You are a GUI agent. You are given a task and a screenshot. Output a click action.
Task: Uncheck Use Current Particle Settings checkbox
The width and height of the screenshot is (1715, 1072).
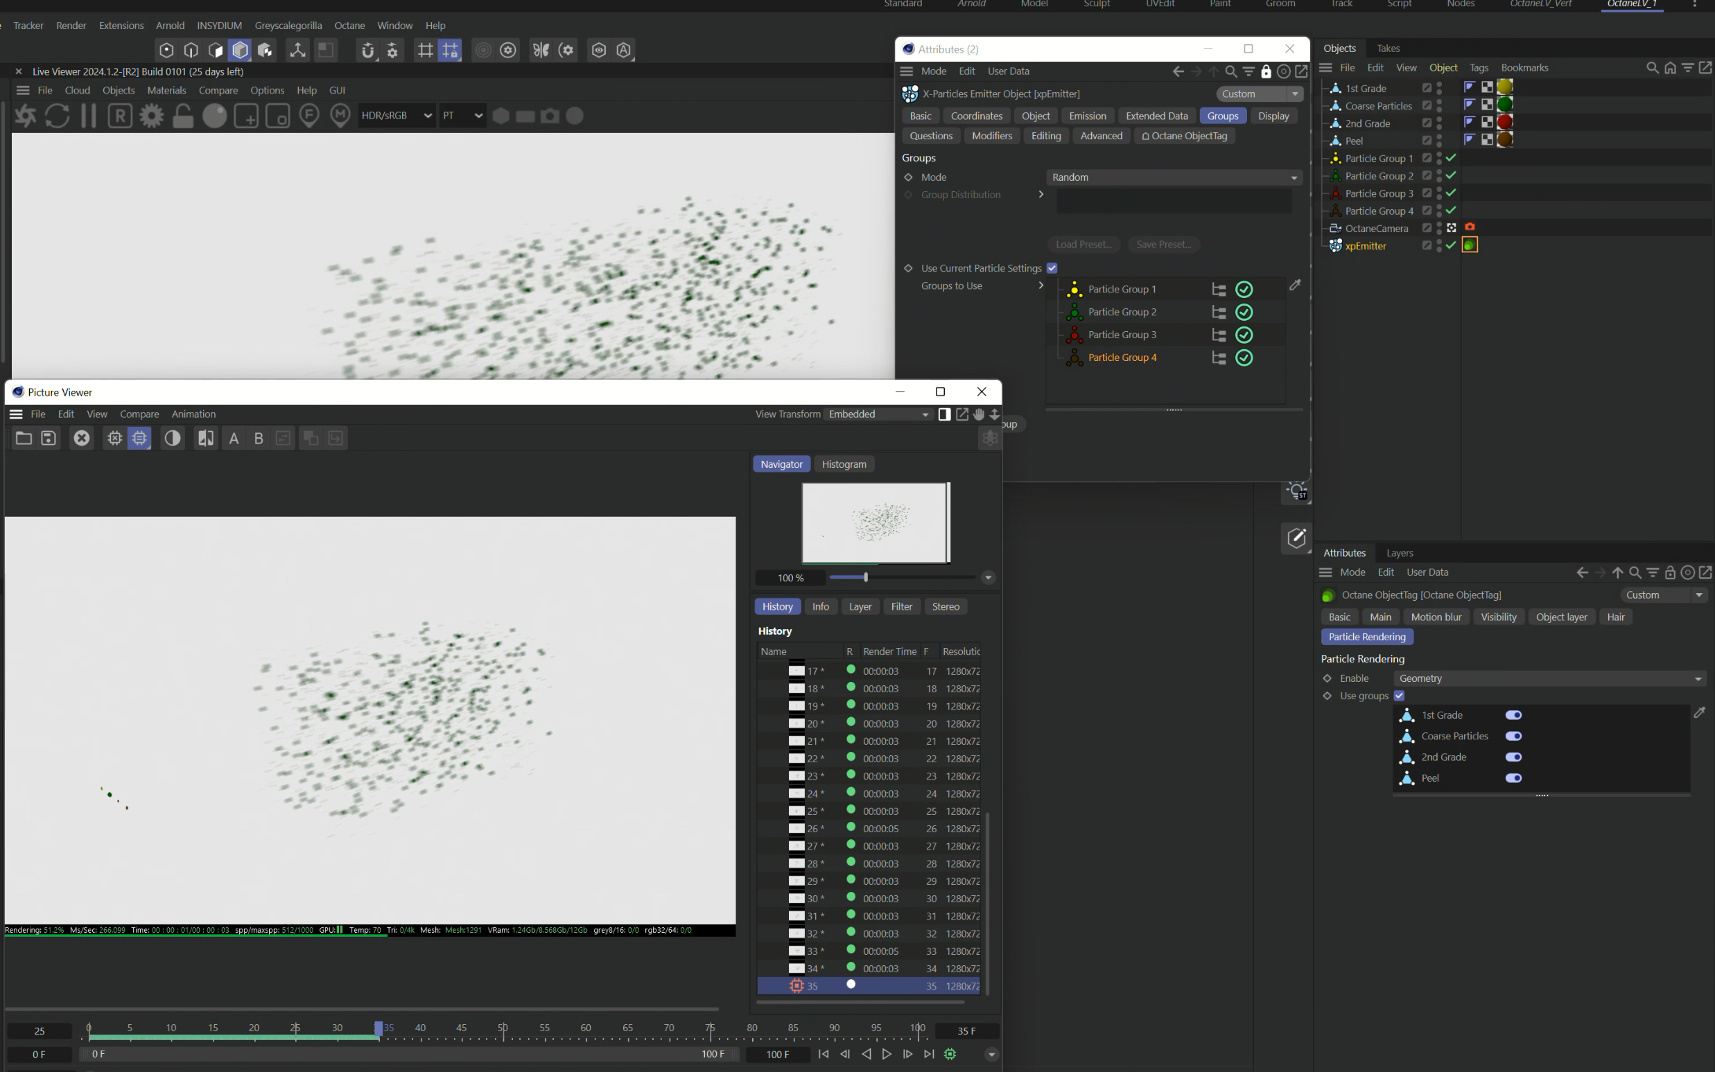click(x=1052, y=268)
